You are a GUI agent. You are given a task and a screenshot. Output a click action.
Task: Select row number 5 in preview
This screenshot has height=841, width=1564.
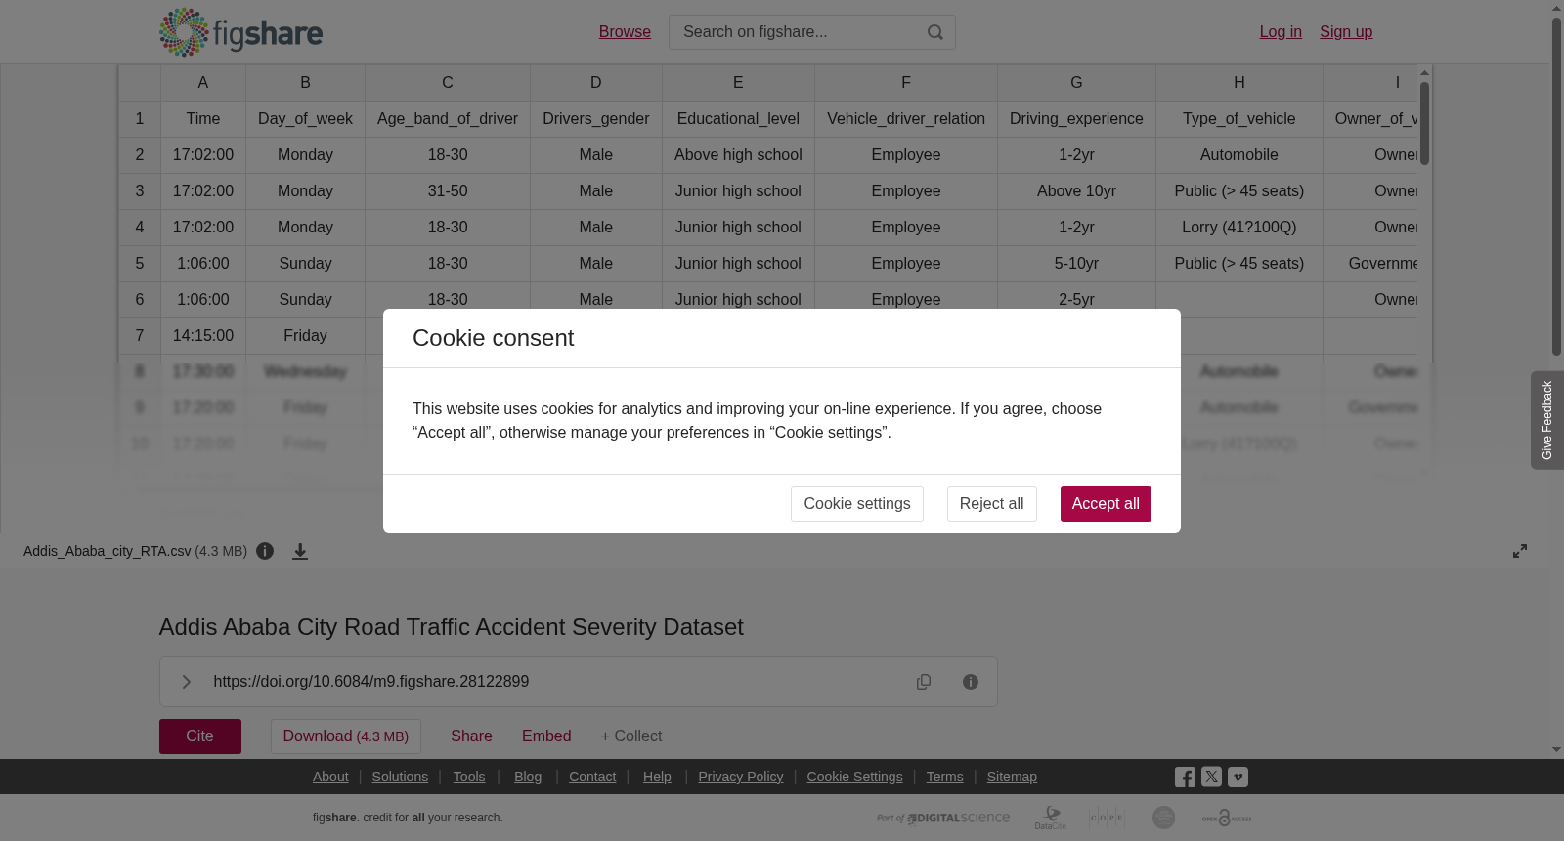point(140,264)
